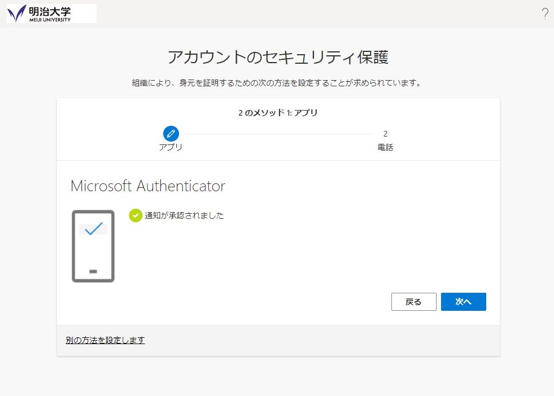Click the 次へ button
Image resolution: width=554 pixels, height=396 pixels.
coord(463,302)
